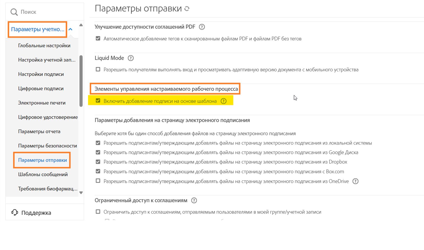Enable the Liquid Mode recipient checkbox
This screenshot has width=424, height=250.
pyautogui.click(x=98, y=69)
